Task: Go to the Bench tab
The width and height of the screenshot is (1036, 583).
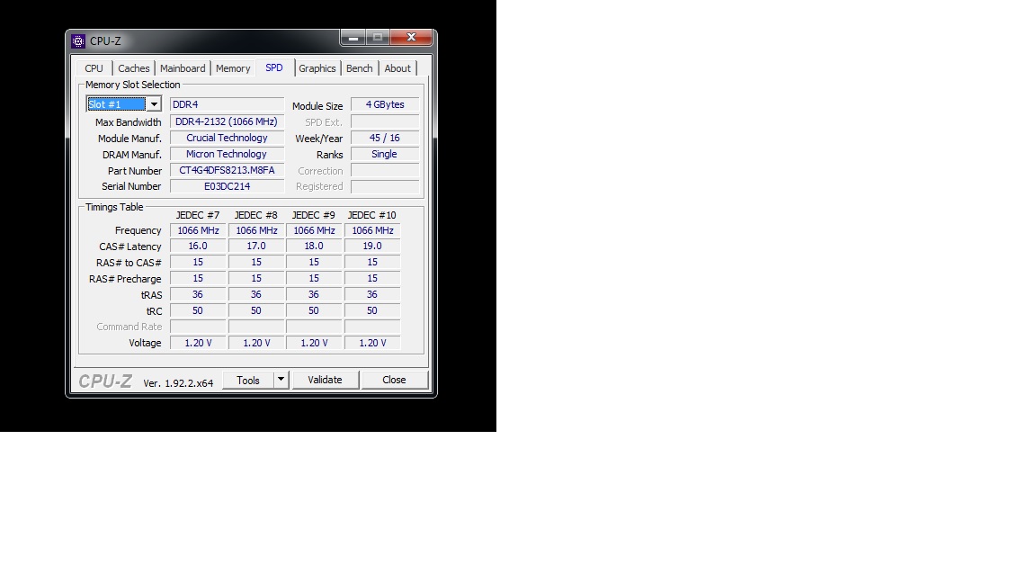Action: point(360,68)
